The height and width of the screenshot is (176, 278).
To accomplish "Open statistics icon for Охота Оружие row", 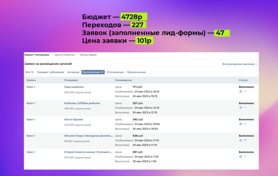I will pyautogui.click(x=240, y=124).
